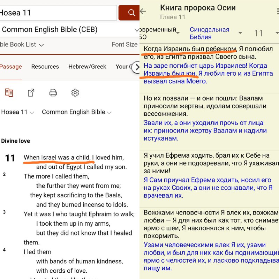Screen dimensions: 279x279
Task: Click line 'I took them up in my arms,'
Action: click(73, 224)
